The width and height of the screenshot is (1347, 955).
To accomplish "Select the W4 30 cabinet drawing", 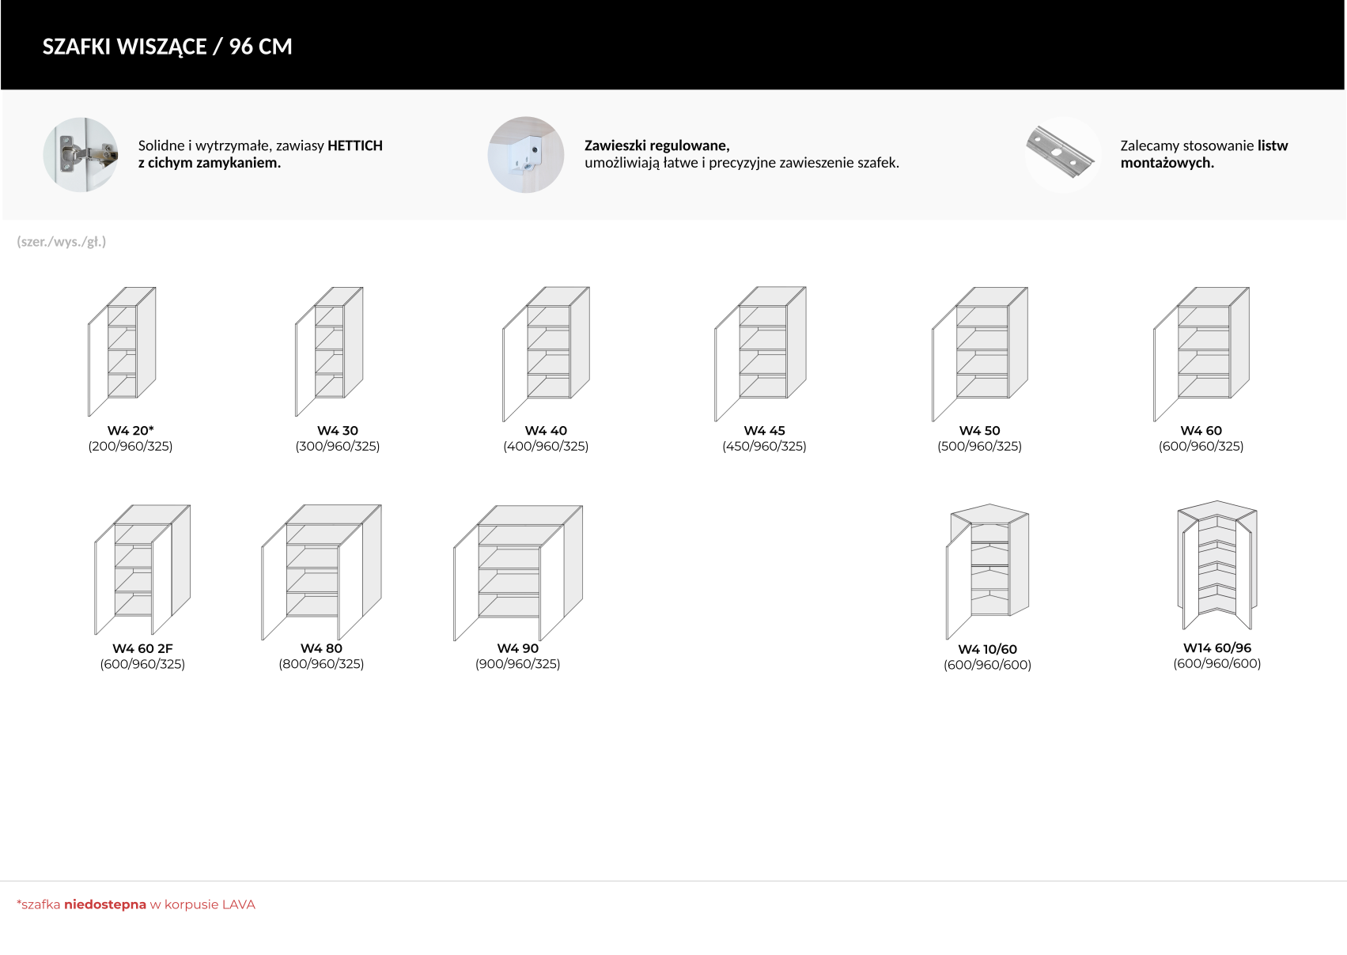I will coord(329,350).
